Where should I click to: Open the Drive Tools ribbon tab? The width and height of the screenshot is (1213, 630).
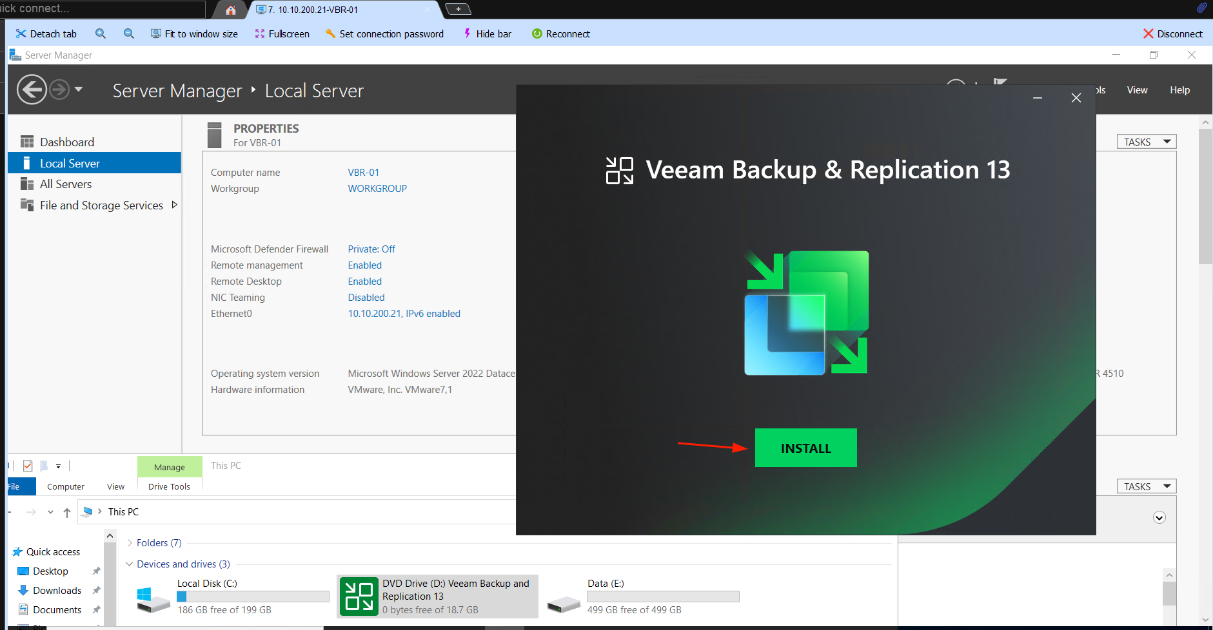(x=170, y=487)
